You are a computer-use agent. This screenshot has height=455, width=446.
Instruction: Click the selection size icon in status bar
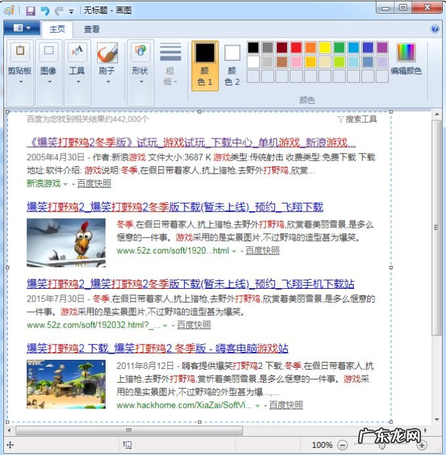click(x=127, y=444)
